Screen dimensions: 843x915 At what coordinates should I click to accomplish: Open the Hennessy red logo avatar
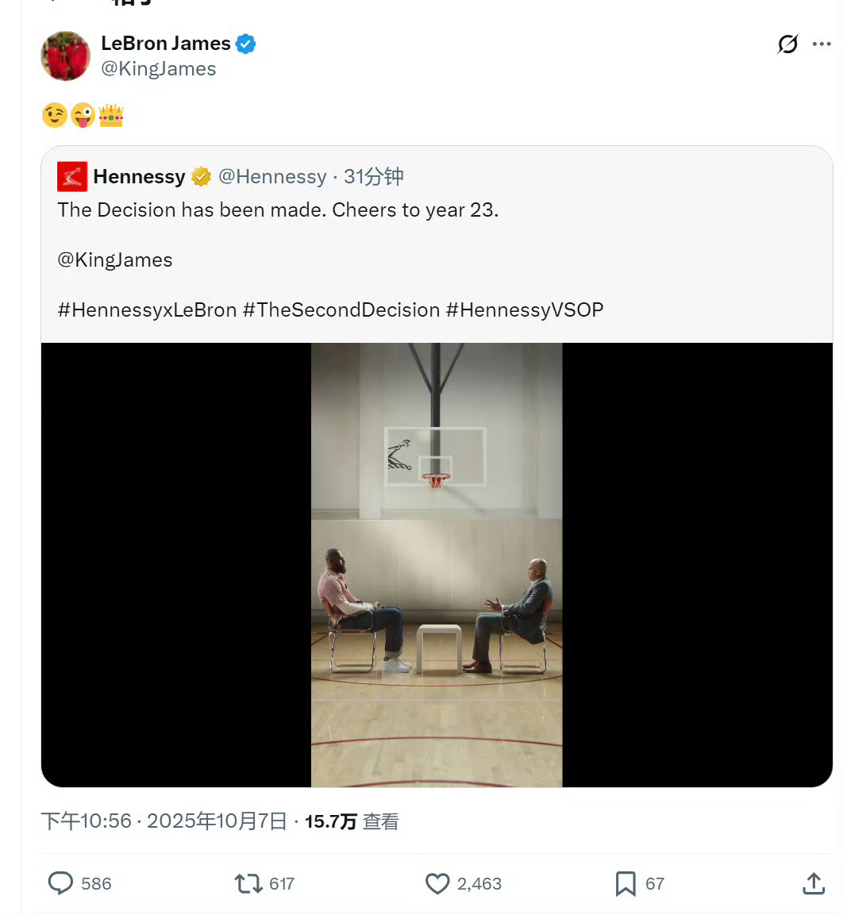tap(71, 176)
